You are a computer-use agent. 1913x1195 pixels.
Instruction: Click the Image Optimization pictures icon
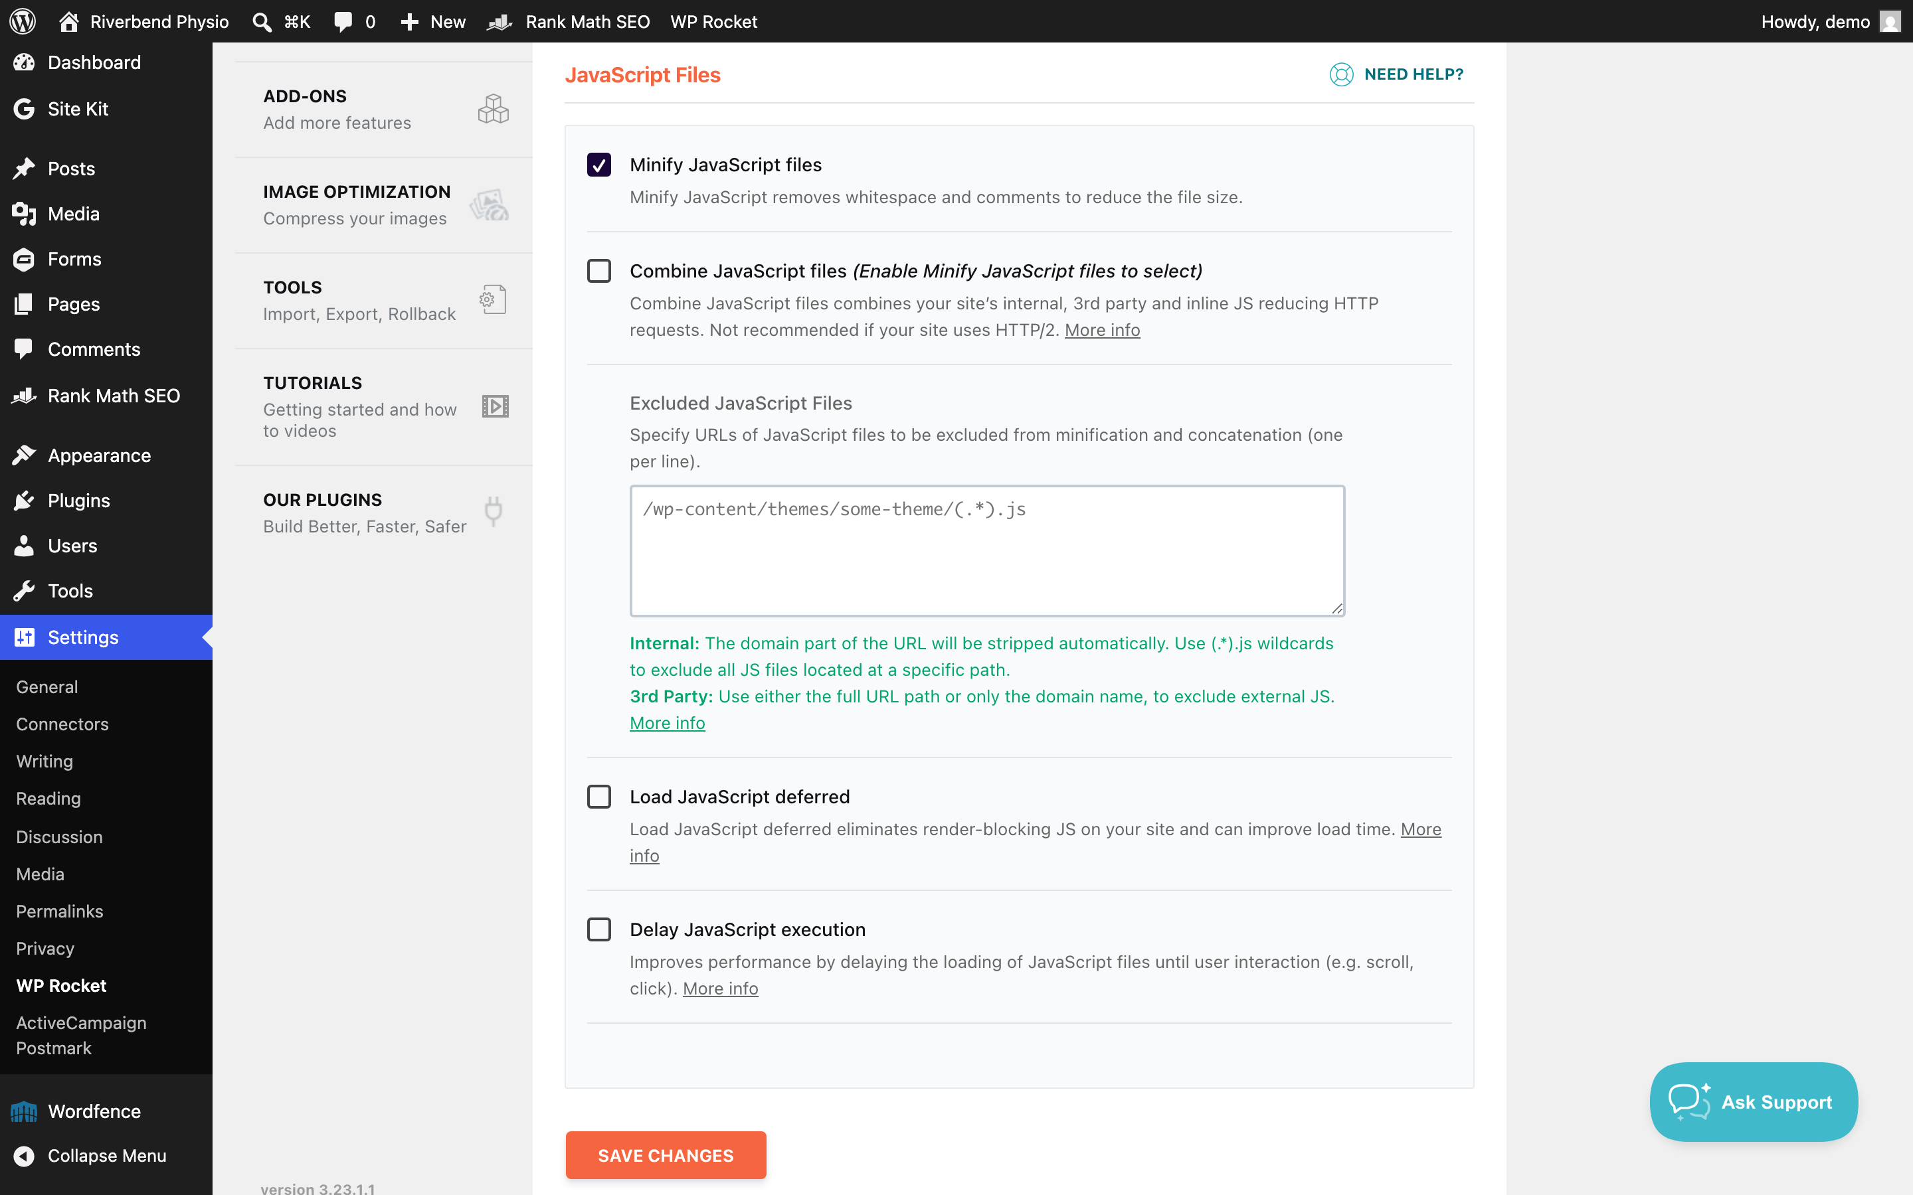tap(490, 204)
